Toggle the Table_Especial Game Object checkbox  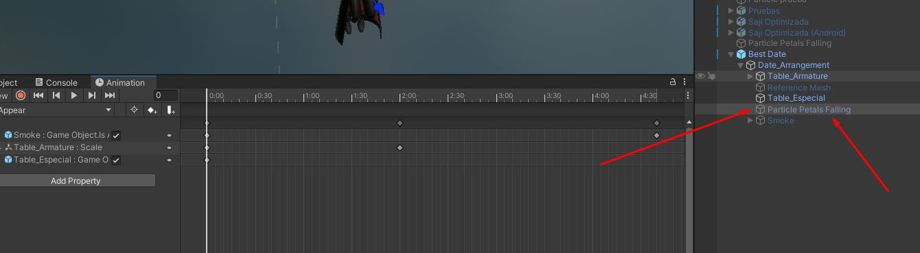coord(116,160)
